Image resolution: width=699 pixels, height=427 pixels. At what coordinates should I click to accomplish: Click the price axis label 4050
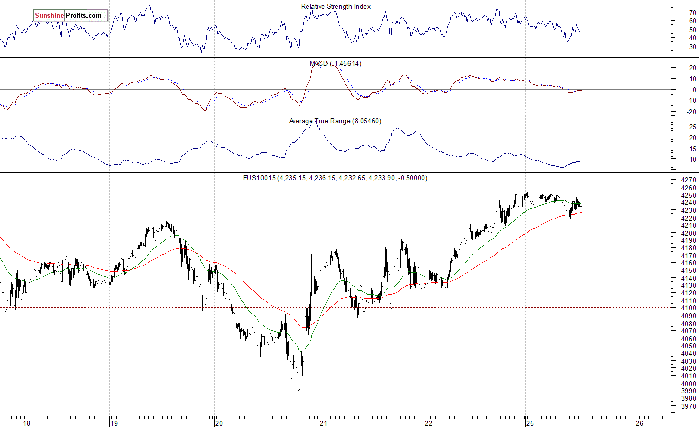click(x=689, y=346)
